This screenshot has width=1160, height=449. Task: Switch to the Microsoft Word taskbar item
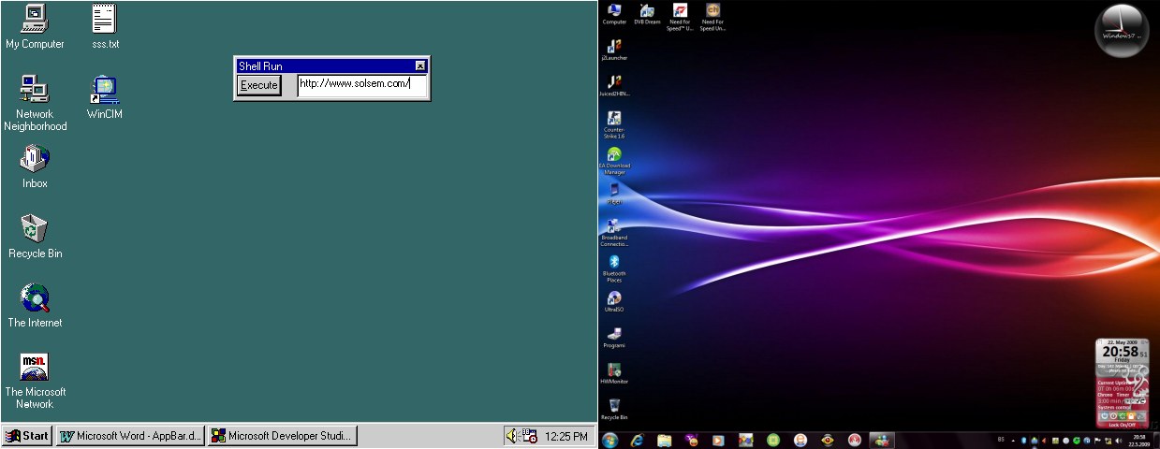(130, 436)
